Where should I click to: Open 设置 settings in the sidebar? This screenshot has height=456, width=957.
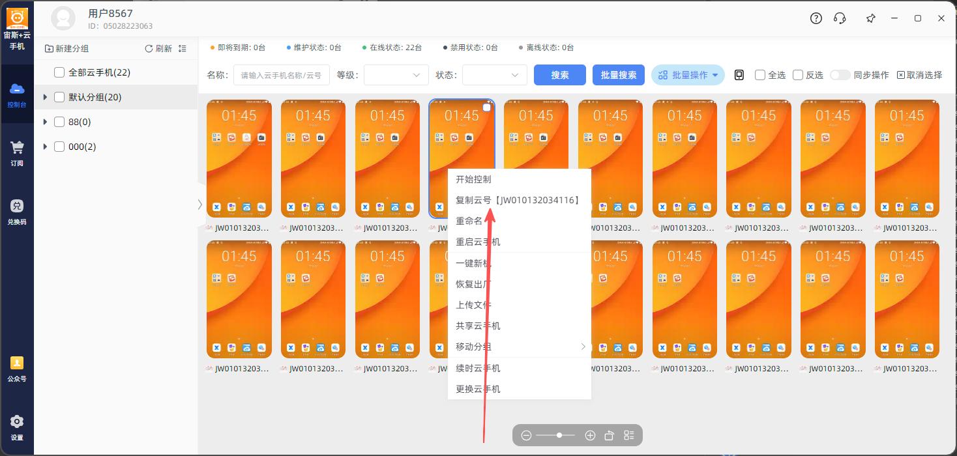[x=17, y=427]
